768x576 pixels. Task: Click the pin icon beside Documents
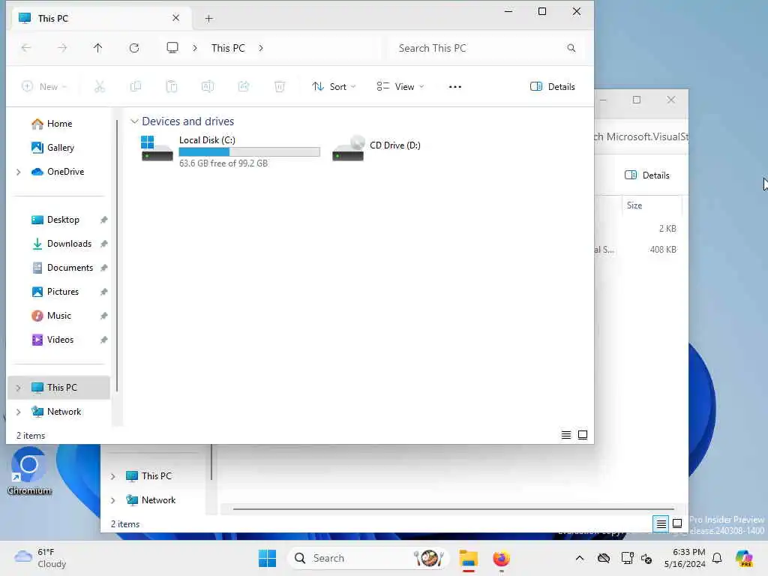click(103, 268)
